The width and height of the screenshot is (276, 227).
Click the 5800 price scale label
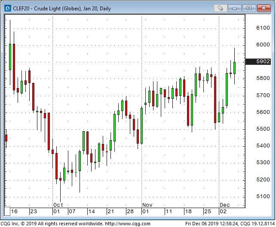click(263, 78)
